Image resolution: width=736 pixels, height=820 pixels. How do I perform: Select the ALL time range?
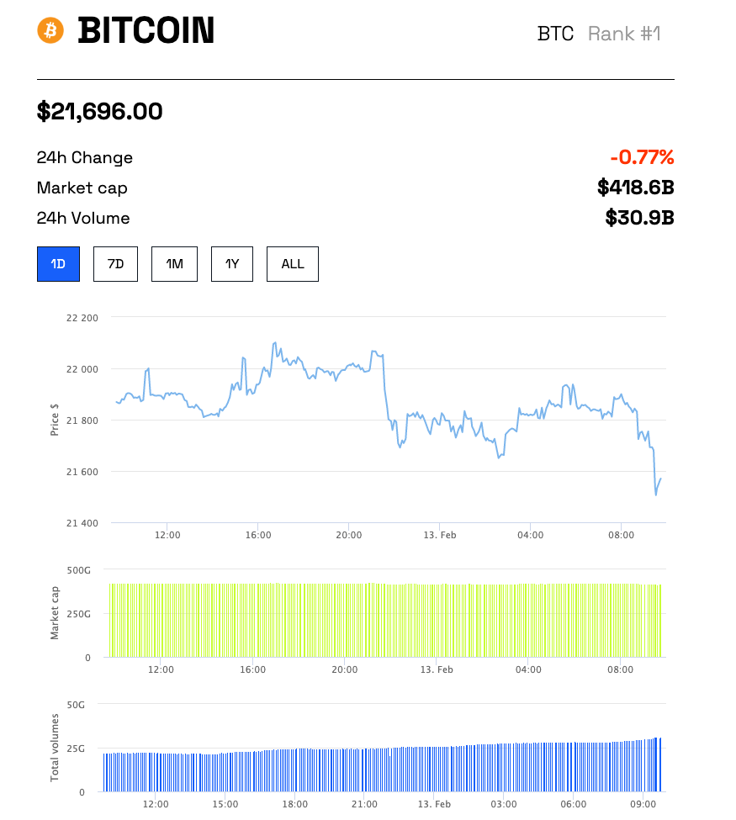293,264
